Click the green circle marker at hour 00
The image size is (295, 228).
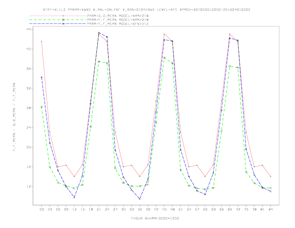pyautogui.click(x=42, y=107)
